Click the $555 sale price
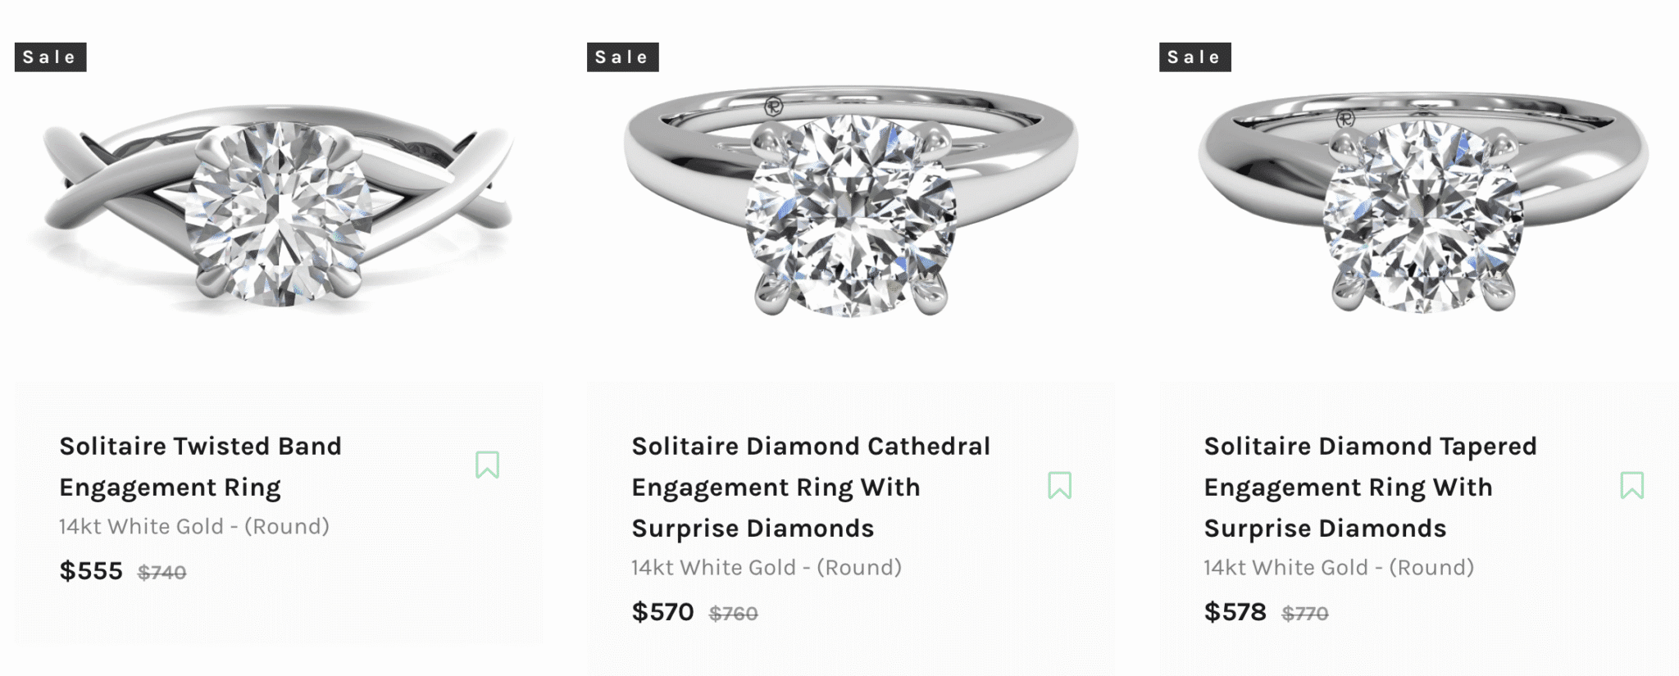1679x676 pixels. [x=91, y=571]
